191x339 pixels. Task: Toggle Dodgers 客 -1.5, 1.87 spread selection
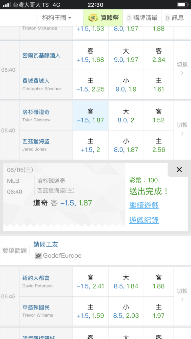pos(91,116)
